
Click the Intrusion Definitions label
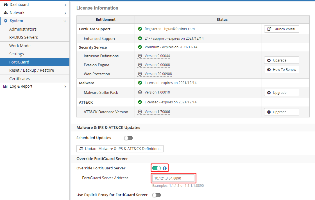101,56
